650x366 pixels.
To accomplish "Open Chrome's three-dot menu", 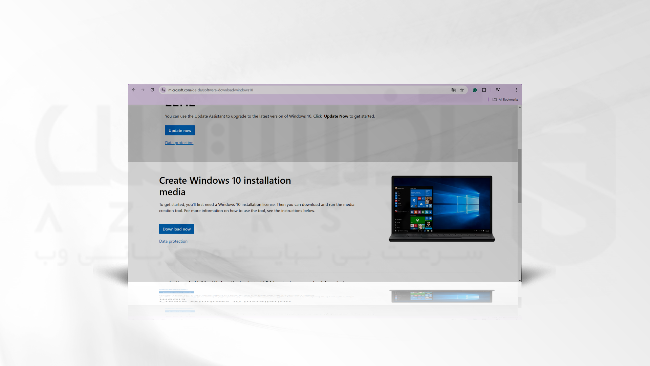I will coord(516,90).
